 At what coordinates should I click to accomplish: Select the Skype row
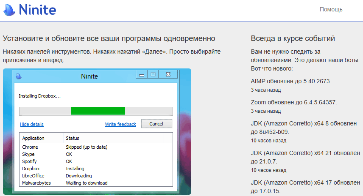[x=96, y=154]
